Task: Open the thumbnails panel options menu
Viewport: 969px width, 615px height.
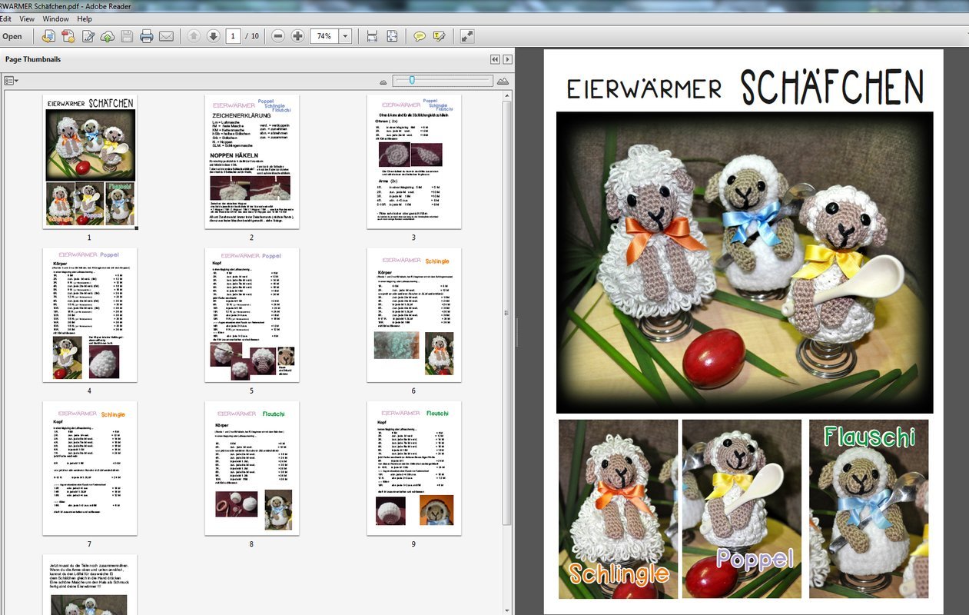Action: 12,81
